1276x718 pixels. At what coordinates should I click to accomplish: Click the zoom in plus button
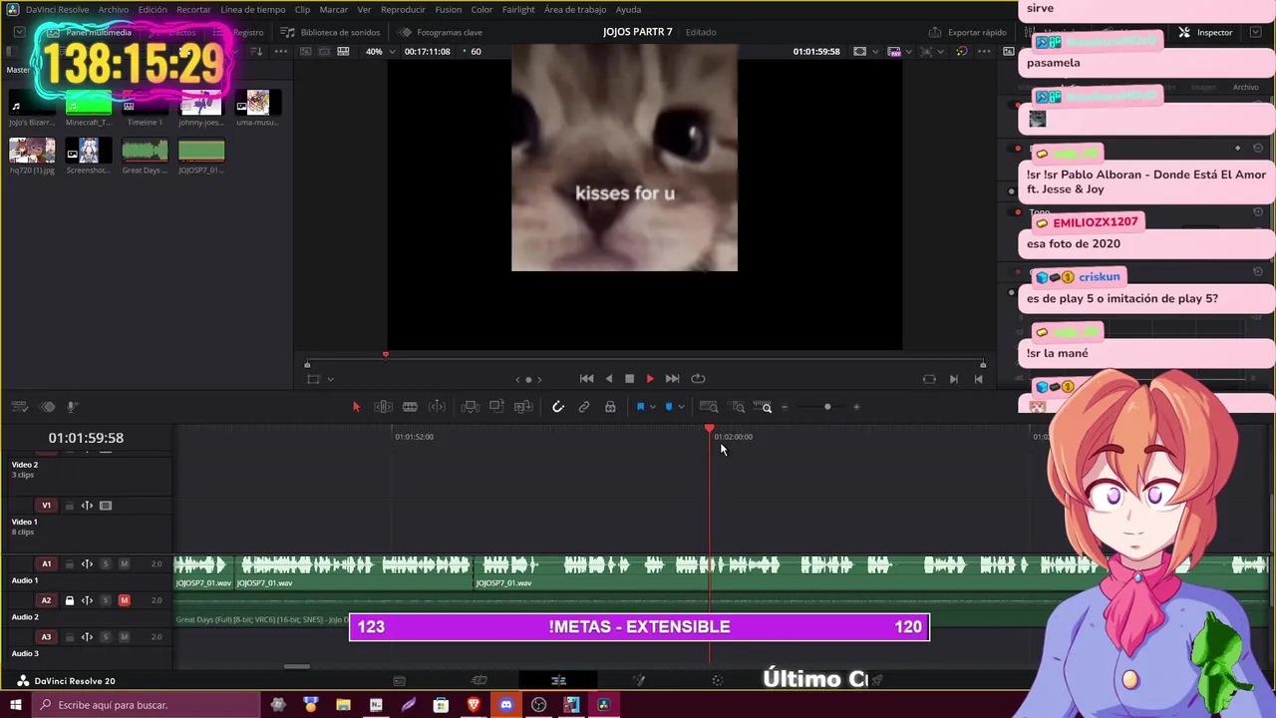coord(856,407)
